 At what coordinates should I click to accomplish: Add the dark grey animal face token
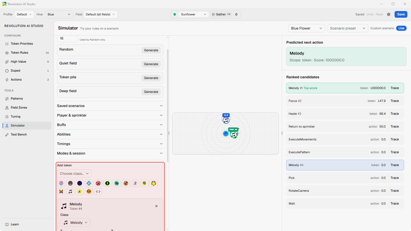(x=70, y=183)
